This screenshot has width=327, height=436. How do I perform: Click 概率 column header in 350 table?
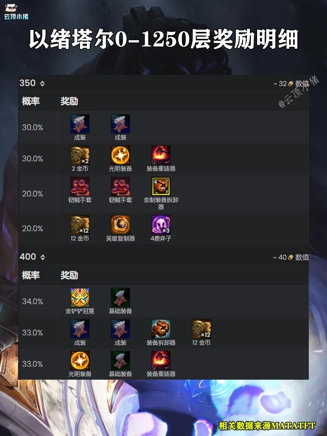[31, 101]
